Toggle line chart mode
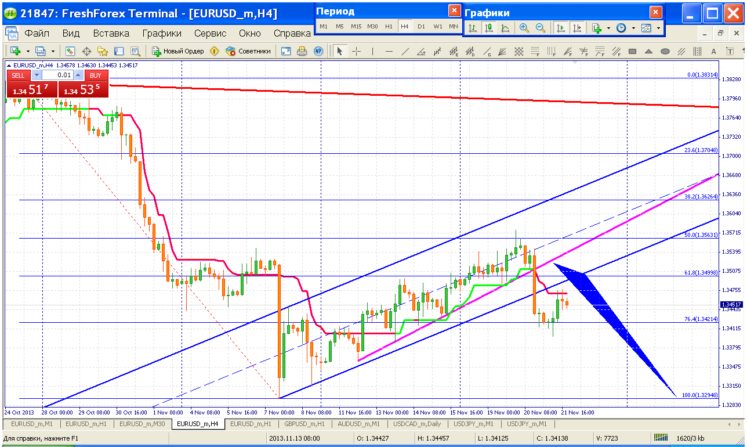 click(505, 27)
